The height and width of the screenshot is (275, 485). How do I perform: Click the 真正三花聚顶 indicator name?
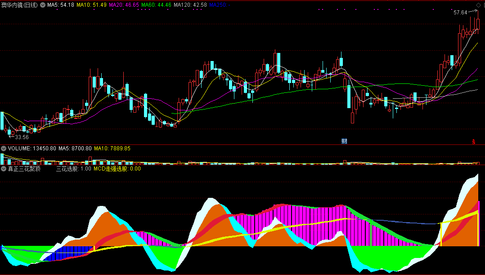click(24, 169)
